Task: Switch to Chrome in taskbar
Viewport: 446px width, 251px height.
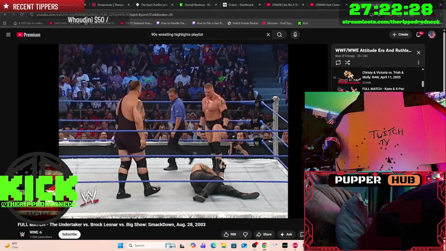Action: click(x=264, y=245)
